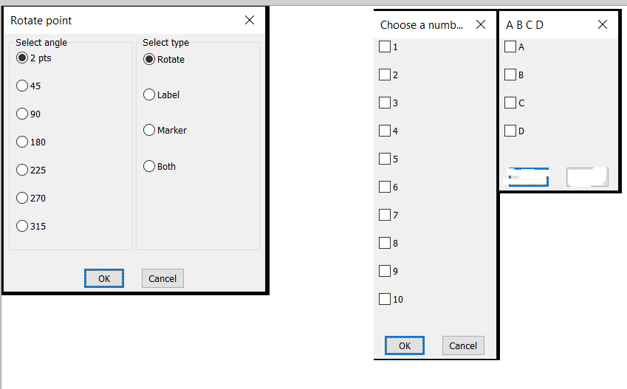Enable the number 10 checkbox
Screen dimensions: 627x389
[x=385, y=299]
